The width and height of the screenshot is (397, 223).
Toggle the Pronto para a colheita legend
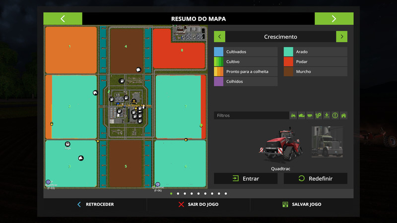(x=246, y=72)
